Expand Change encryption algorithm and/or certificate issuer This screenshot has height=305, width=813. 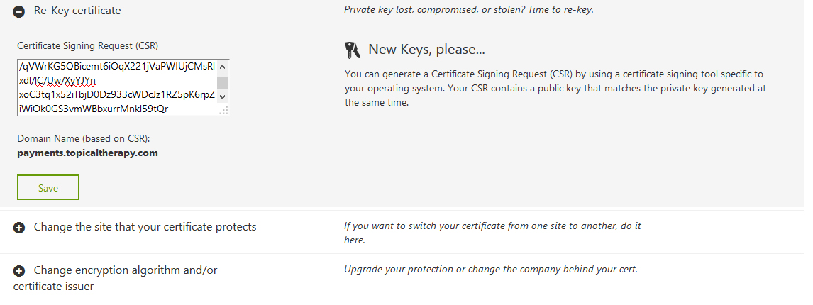[19, 271]
